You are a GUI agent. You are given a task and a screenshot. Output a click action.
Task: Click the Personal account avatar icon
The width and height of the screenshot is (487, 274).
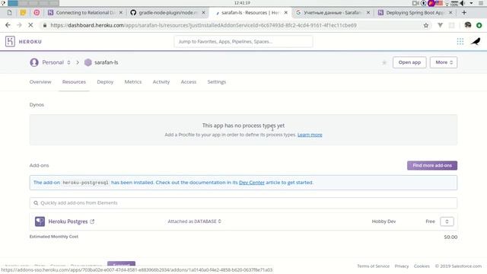click(x=34, y=62)
